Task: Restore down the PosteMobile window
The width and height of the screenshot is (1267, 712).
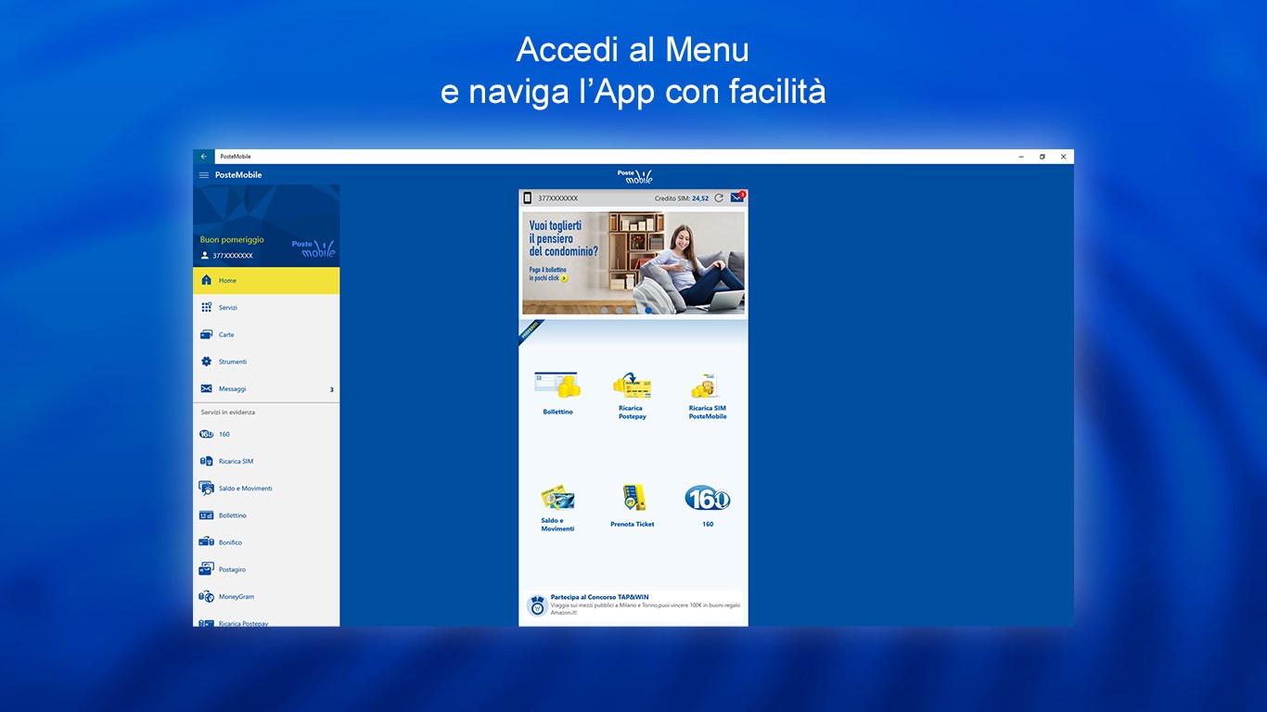Action: [1042, 157]
